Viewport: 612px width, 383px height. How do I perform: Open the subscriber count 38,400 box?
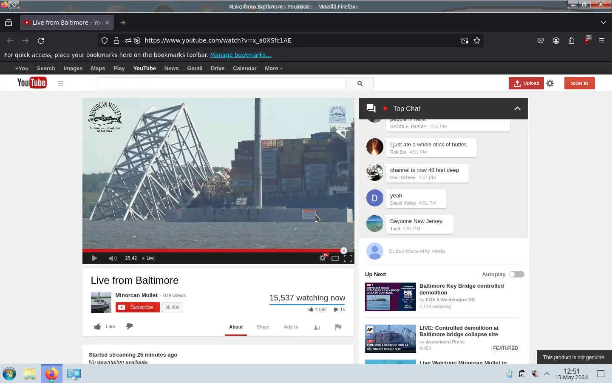(x=172, y=307)
